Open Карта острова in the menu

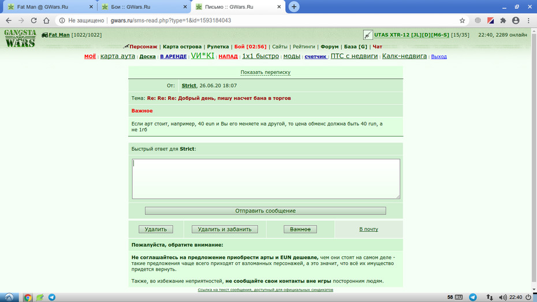point(182,47)
